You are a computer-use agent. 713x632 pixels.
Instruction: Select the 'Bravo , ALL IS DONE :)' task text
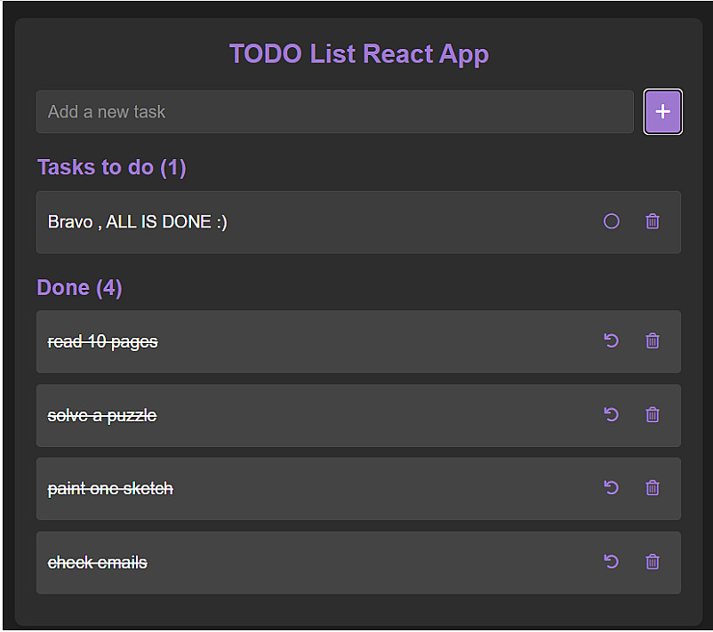[137, 222]
